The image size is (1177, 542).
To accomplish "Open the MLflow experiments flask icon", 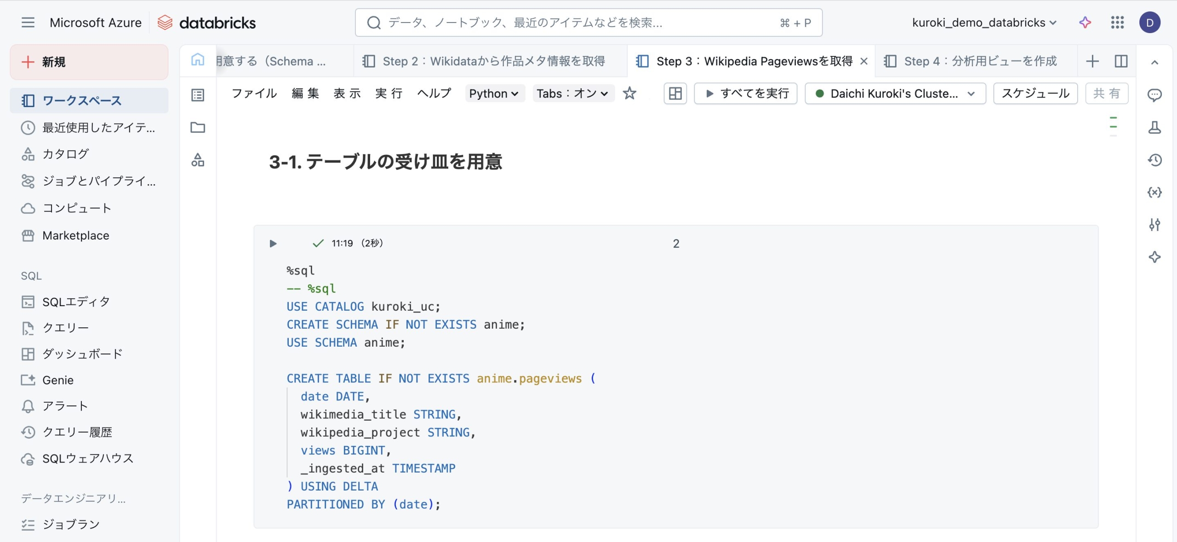I will coord(1154,127).
